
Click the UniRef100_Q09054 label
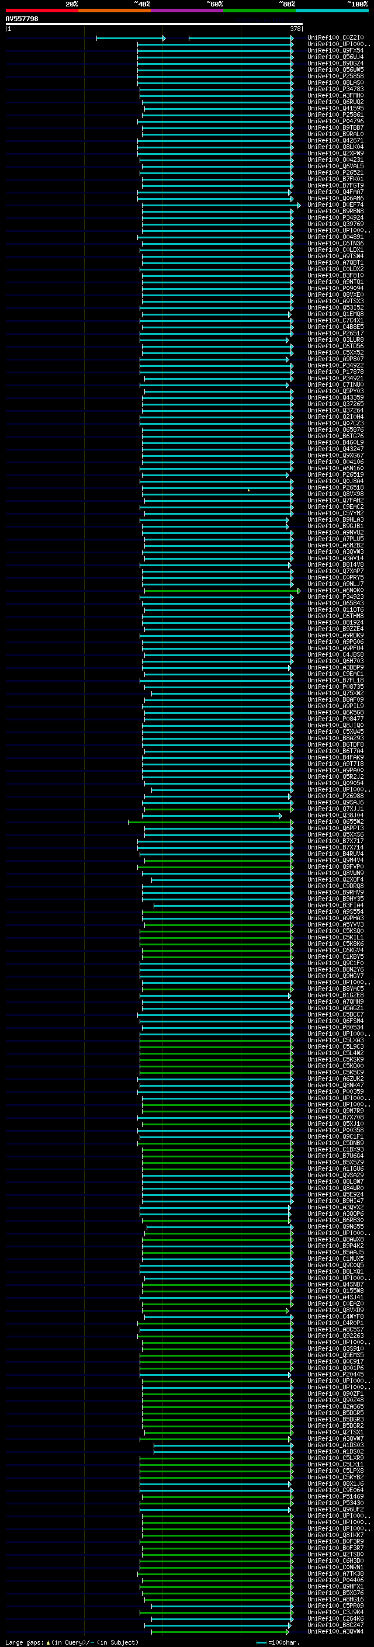[x=335, y=782]
